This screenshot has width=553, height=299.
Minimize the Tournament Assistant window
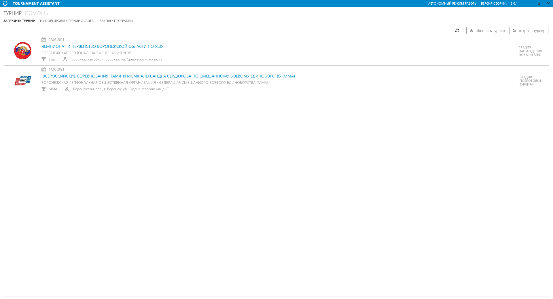pos(529,3)
